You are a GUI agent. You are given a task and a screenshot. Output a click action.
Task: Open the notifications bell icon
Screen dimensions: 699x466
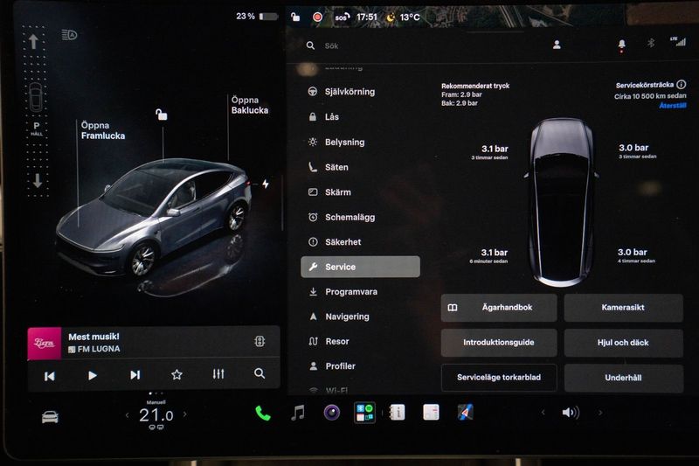pyautogui.click(x=621, y=44)
